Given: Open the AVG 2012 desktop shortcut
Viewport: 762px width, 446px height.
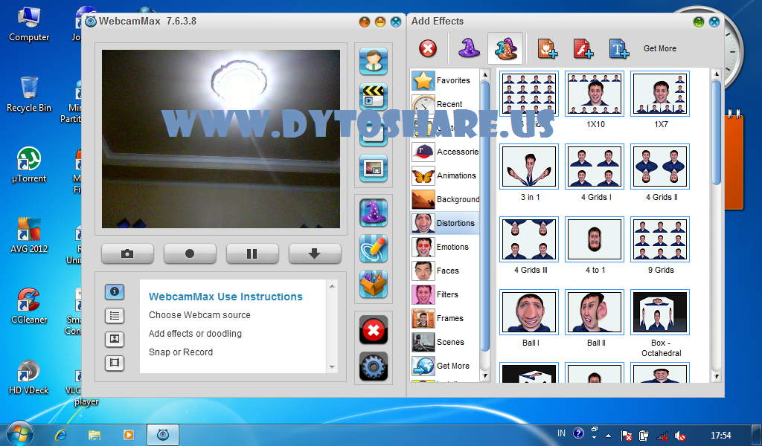Looking at the screenshot, I should coord(29,235).
